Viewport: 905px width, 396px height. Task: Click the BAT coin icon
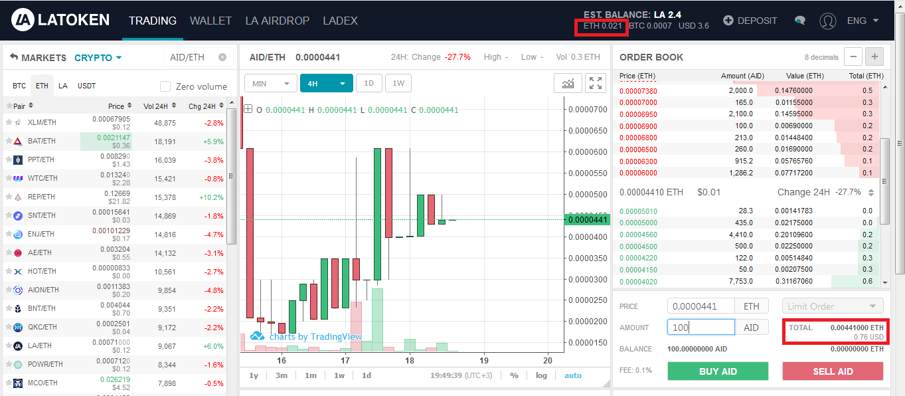tap(19, 141)
